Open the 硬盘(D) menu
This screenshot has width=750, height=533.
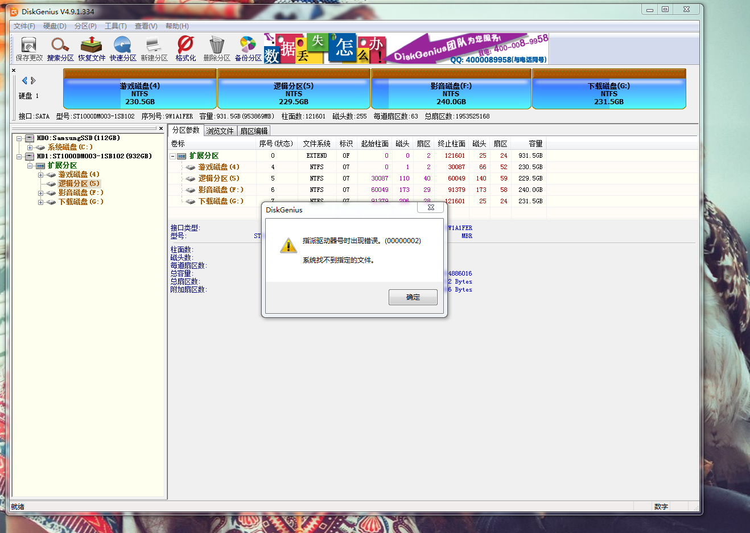point(55,26)
